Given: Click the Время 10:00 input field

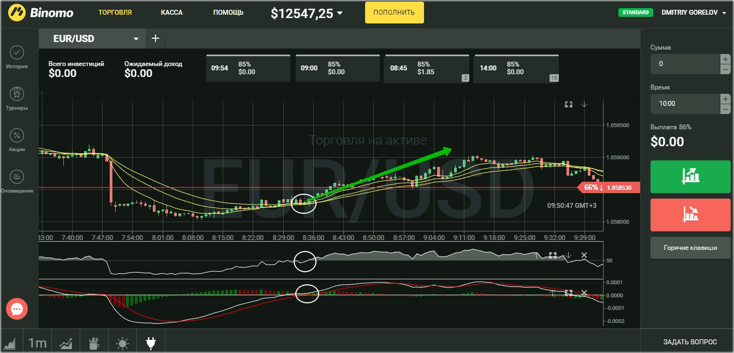Looking at the screenshot, I should 684,104.
